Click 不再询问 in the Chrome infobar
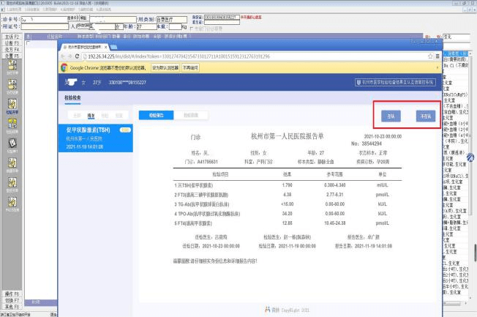The height and width of the screenshot is (317, 477). pyautogui.click(x=190, y=67)
